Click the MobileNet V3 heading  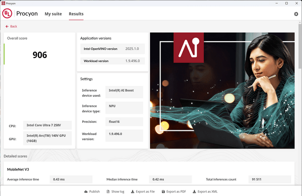(x=18, y=170)
